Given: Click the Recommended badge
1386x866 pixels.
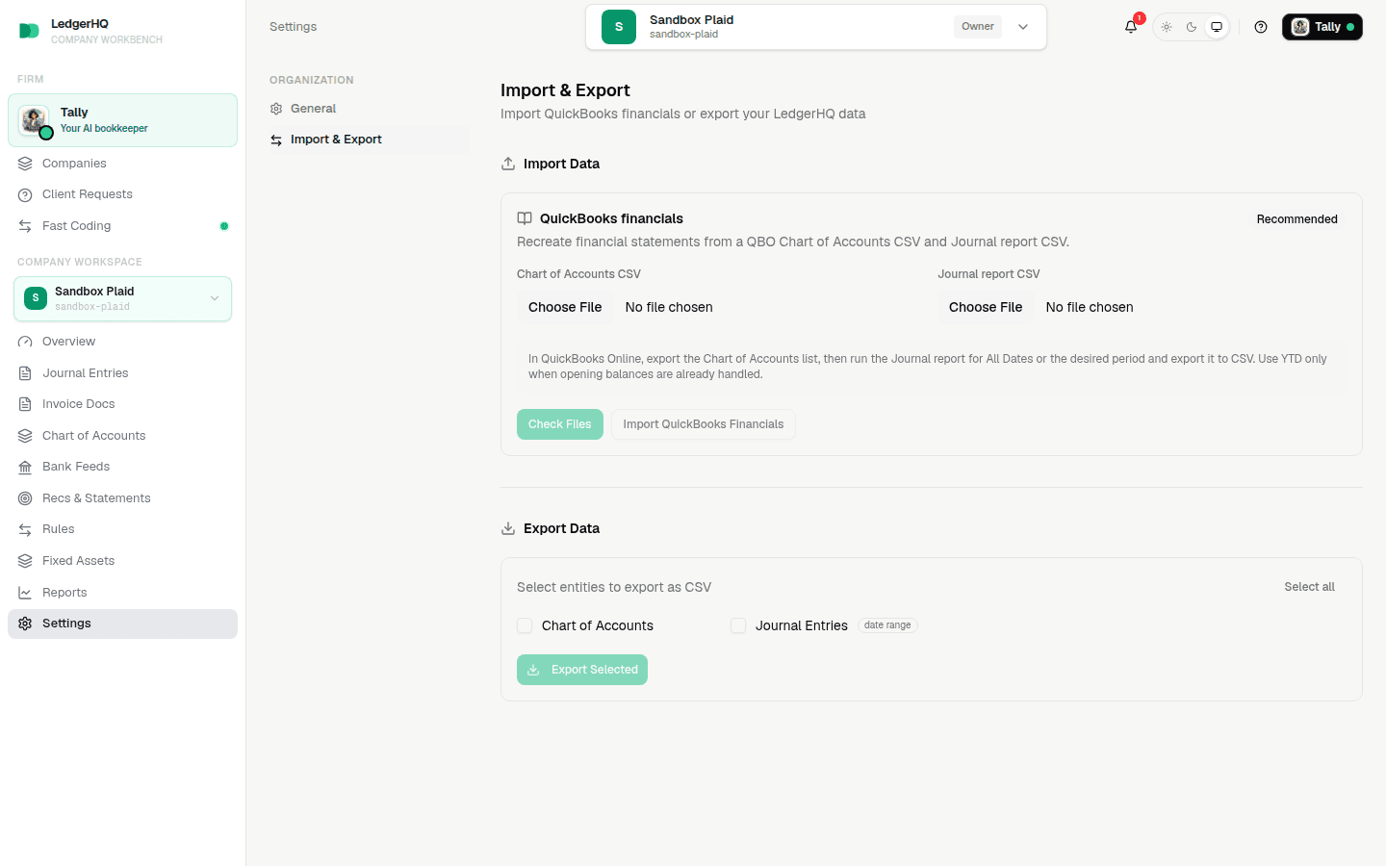Looking at the screenshot, I should [x=1296, y=219].
